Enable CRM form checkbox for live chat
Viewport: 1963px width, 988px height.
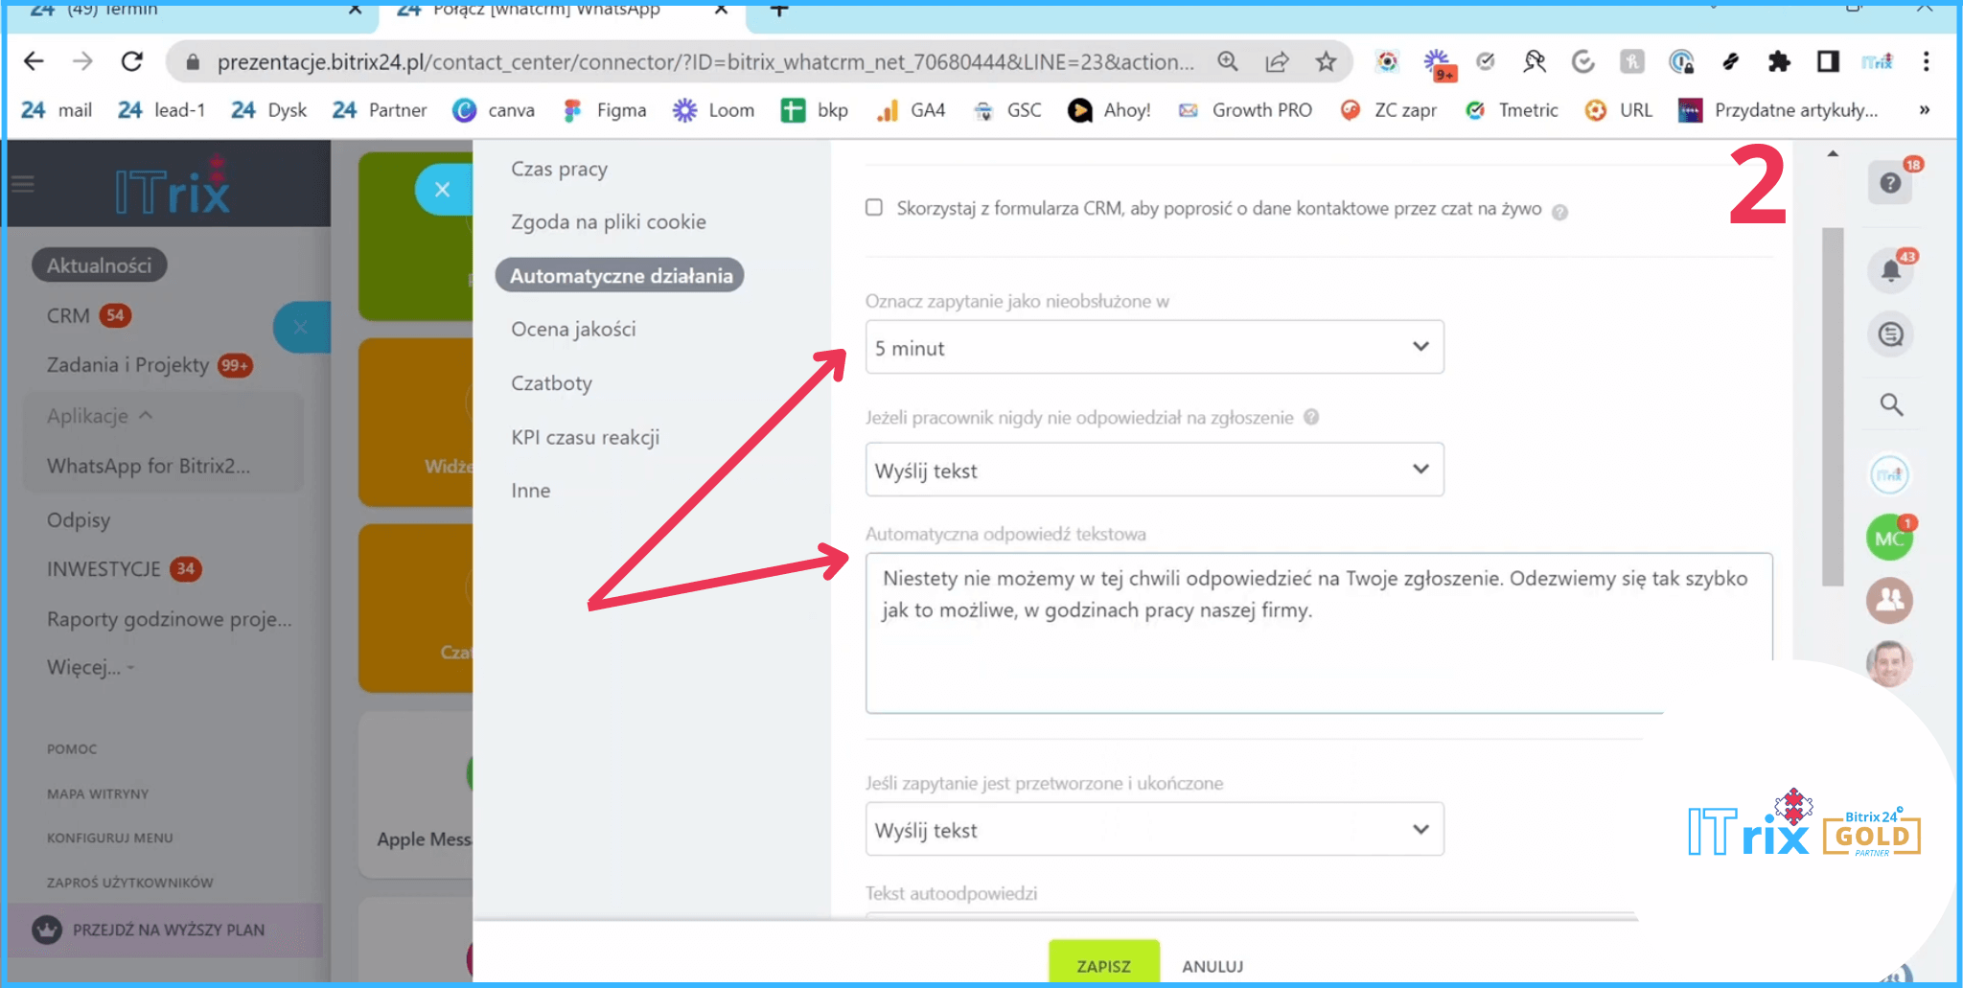tap(874, 208)
